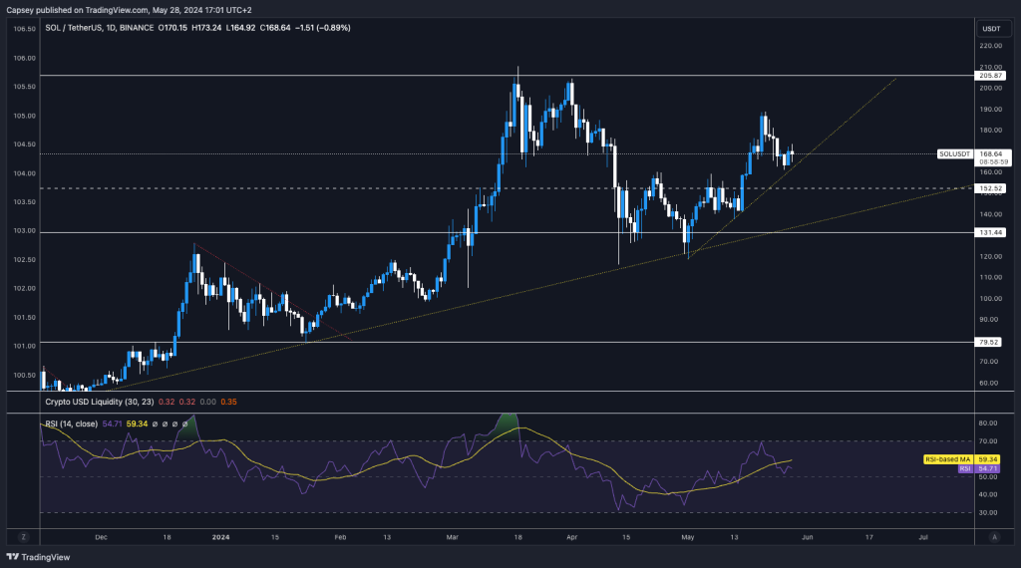Toggle auto scale with the A button

[994, 537]
